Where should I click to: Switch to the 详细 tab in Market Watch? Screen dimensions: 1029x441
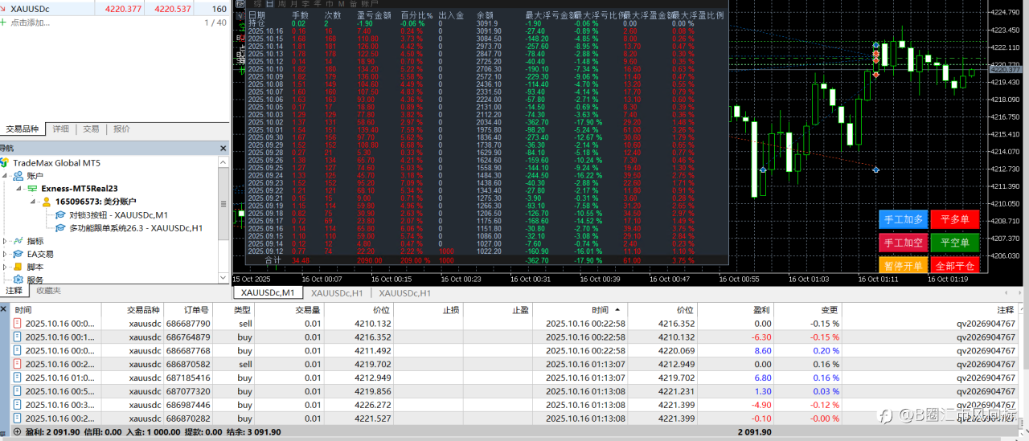point(61,129)
